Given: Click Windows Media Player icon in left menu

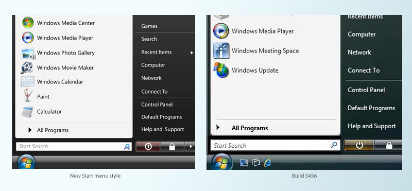Looking at the screenshot, I should [28, 38].
